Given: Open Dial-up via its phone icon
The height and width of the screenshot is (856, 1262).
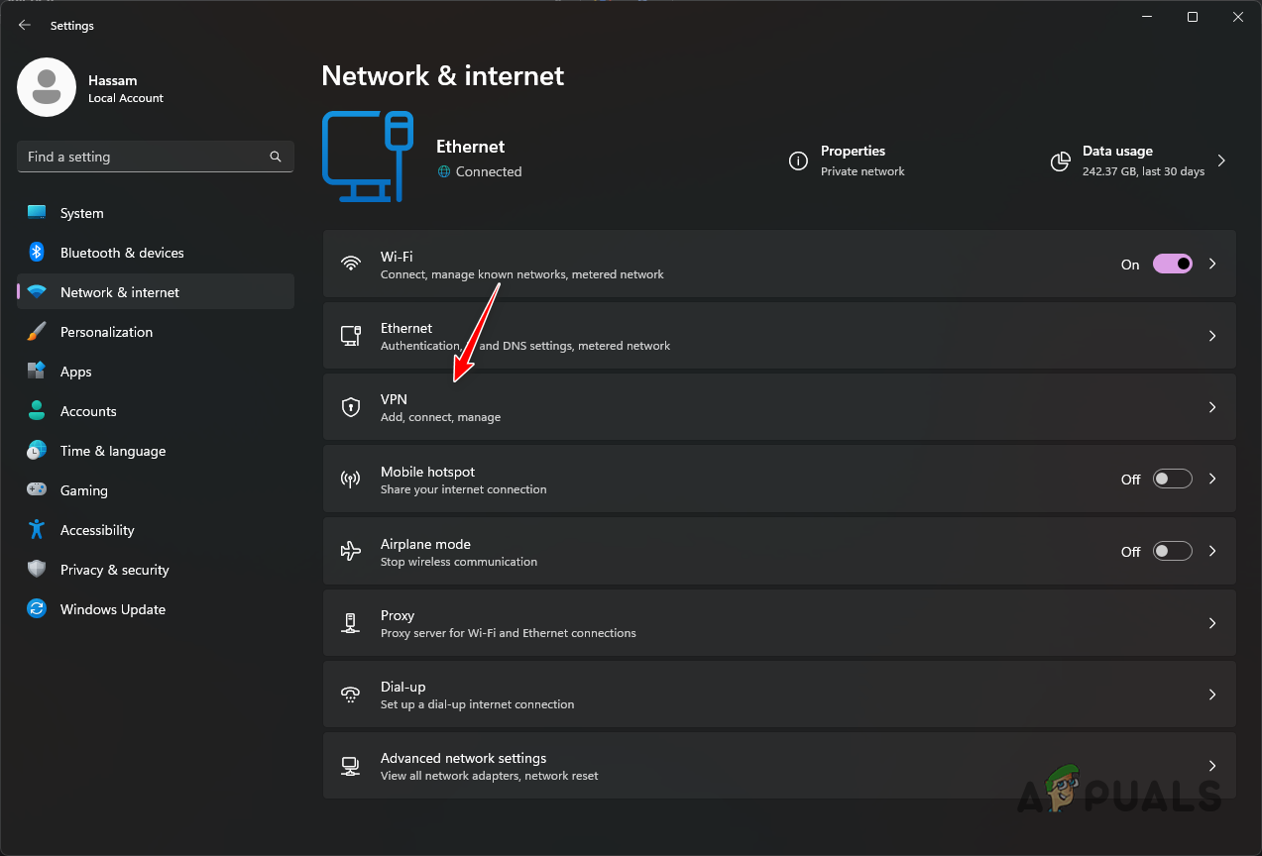Looking at the screenshot, I should [x=351, y=694].
